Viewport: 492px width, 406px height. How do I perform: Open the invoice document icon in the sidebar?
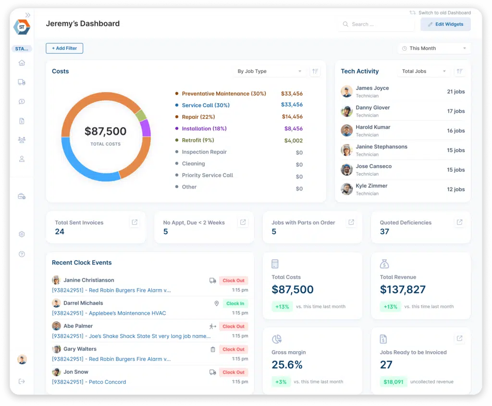22,121
